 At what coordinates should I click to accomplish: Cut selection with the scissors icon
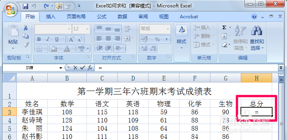click(25, 28)
